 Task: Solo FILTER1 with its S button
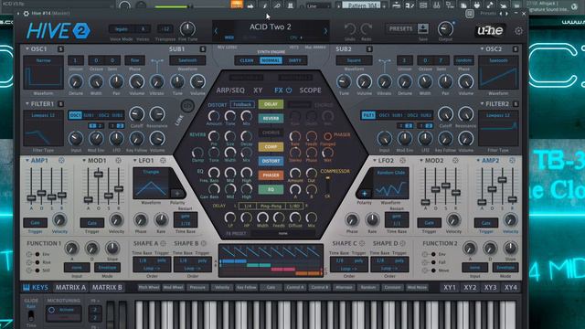(x=60, y=103)
